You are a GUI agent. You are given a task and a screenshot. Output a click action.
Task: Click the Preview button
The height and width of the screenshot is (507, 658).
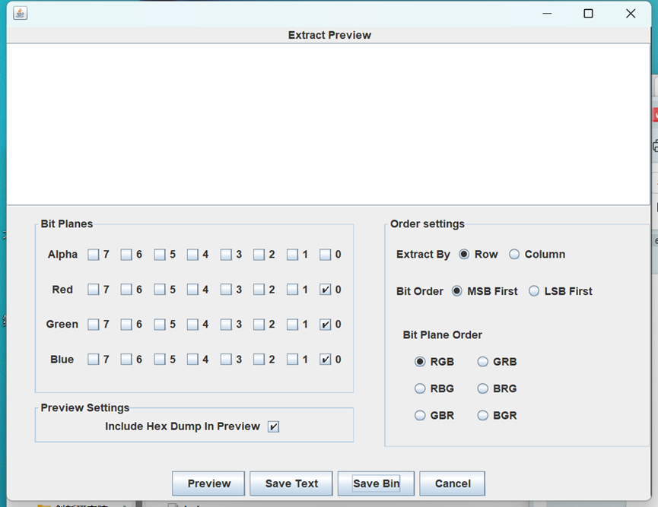click(x=208, y=483)
